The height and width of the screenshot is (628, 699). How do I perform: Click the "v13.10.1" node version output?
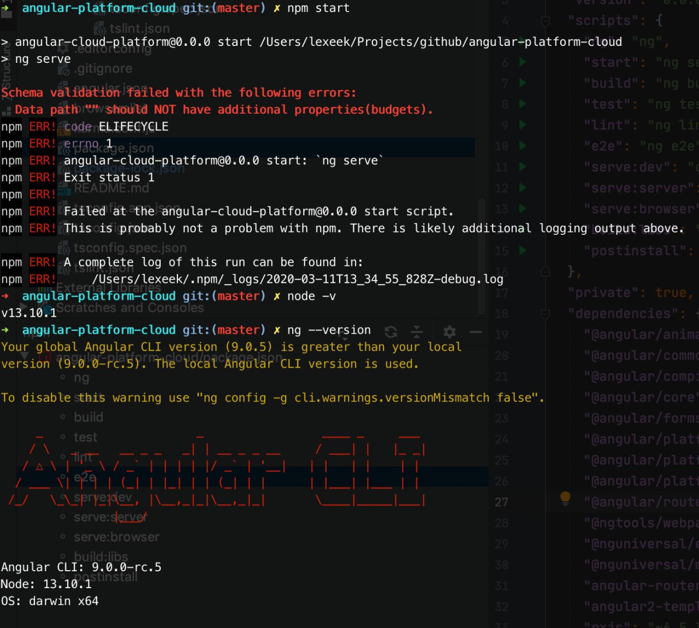29,313
